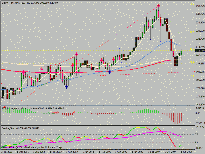The image size is (205, 154).
Task: Click the GBPJPY,Monthly chart title text
Action: (x=11, y=3)
